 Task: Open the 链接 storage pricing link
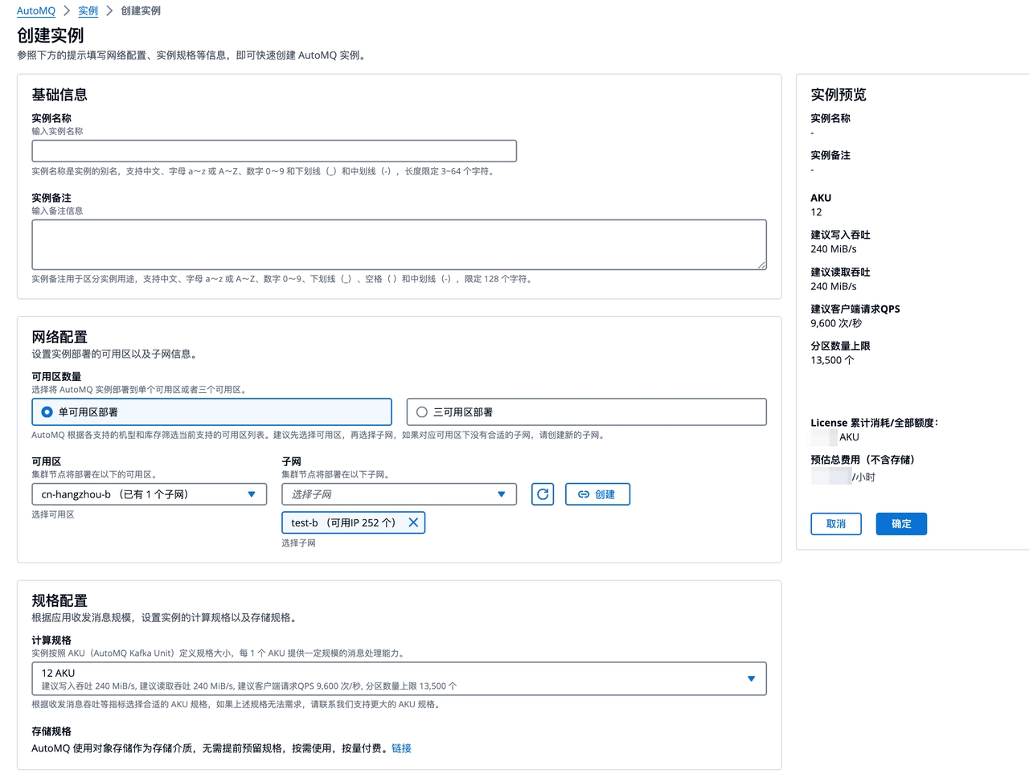401,748
